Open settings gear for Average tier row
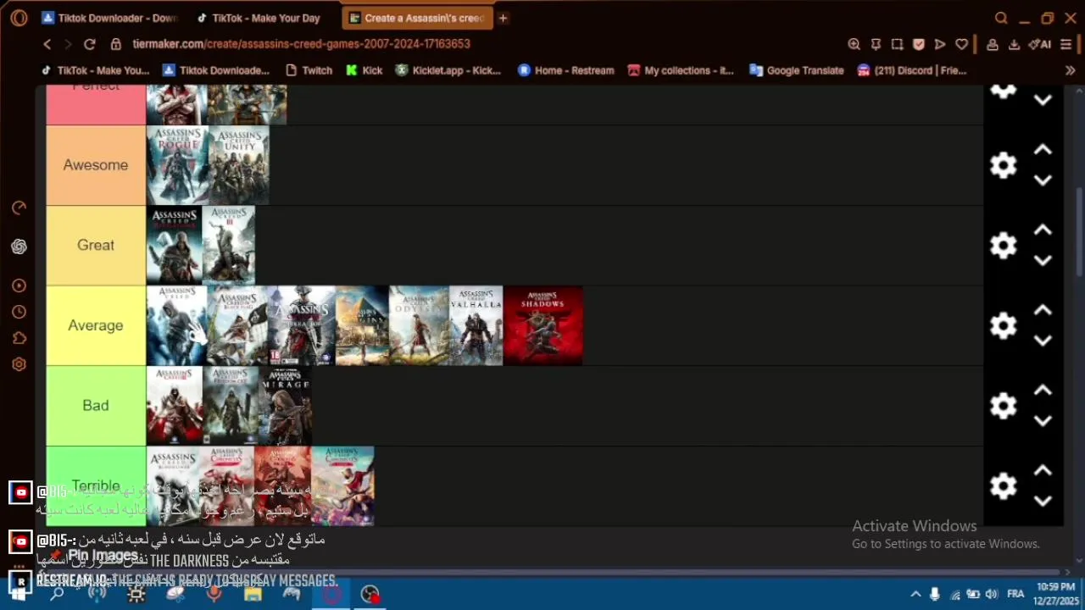Image resolution: width=1085 pixels, height=610 pixels. (x=1003, y=325)
